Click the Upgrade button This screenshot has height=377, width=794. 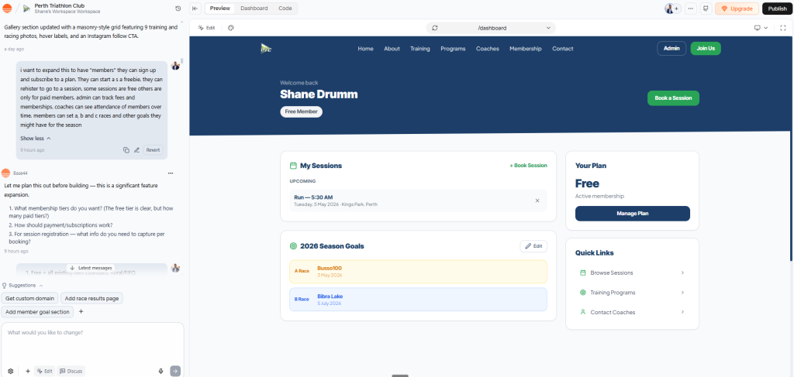pos(737,9)
